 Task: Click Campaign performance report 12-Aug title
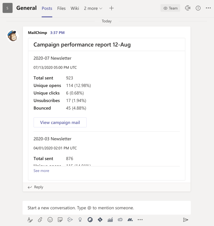coord(82,45)
